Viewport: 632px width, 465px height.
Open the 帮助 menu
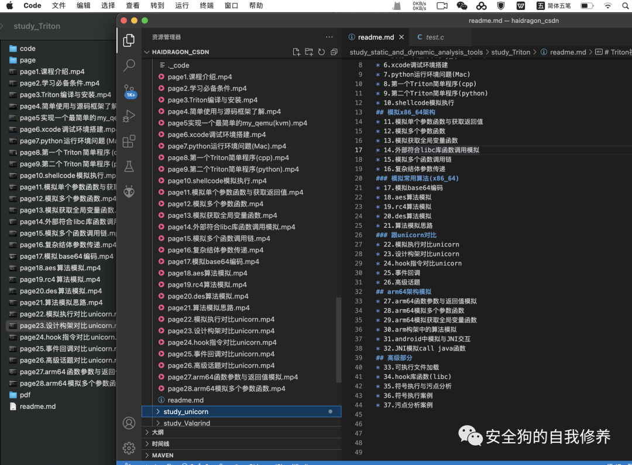(x=256, y=6)
